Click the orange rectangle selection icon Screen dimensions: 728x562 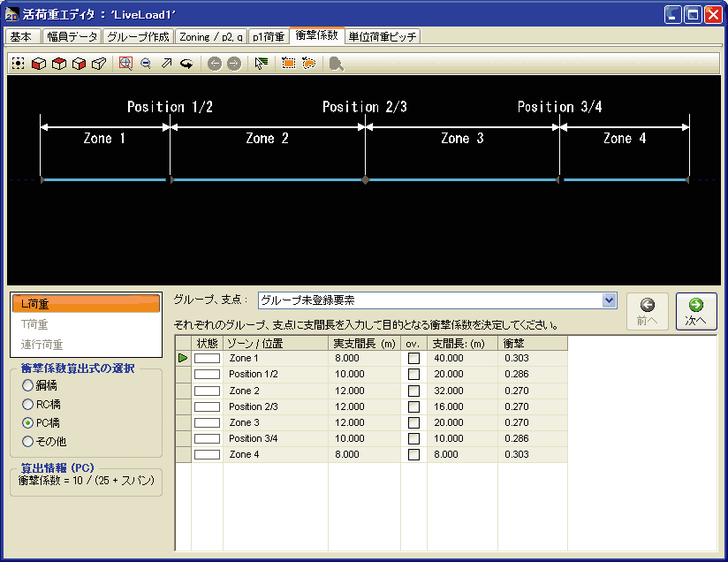coord(288,64)
